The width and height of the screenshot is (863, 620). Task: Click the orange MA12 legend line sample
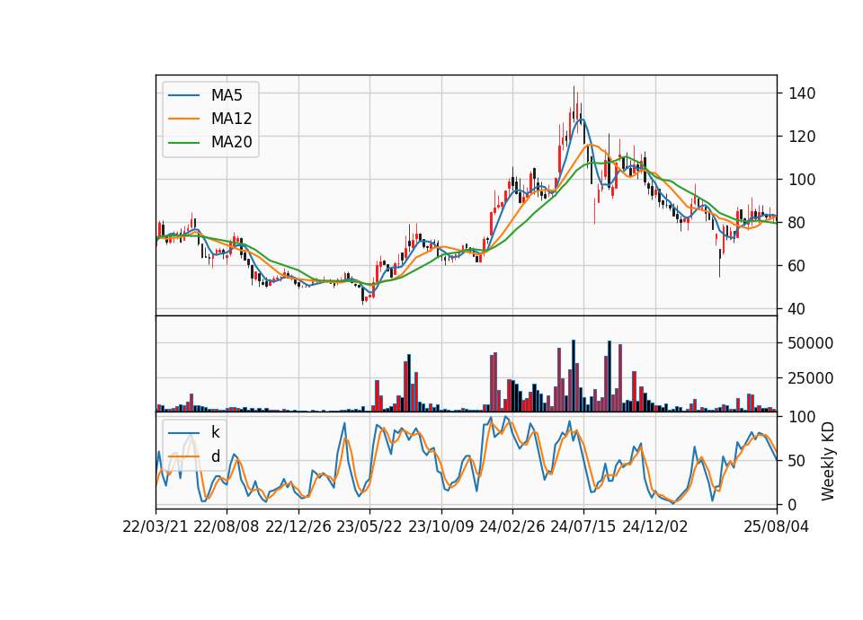pos(183,119)
